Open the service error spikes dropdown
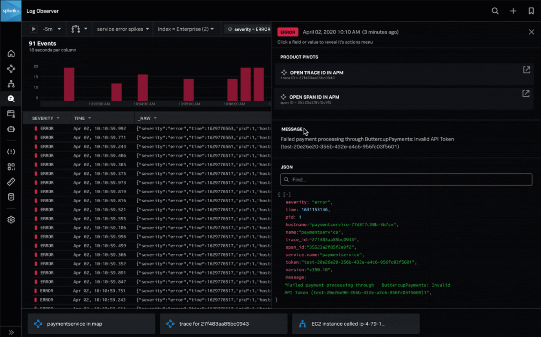Screen dimensions: 541x337 (x=123, y=29)
